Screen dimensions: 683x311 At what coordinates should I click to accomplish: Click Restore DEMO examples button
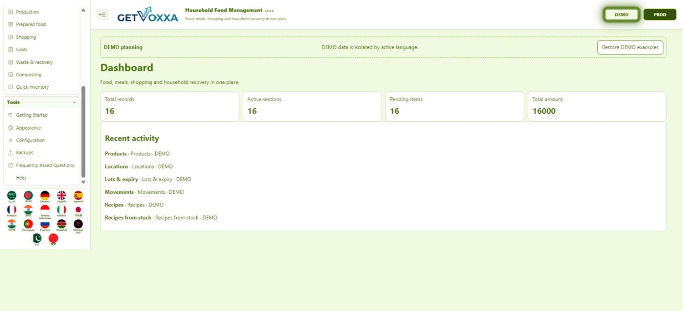[x=630, y=47]
